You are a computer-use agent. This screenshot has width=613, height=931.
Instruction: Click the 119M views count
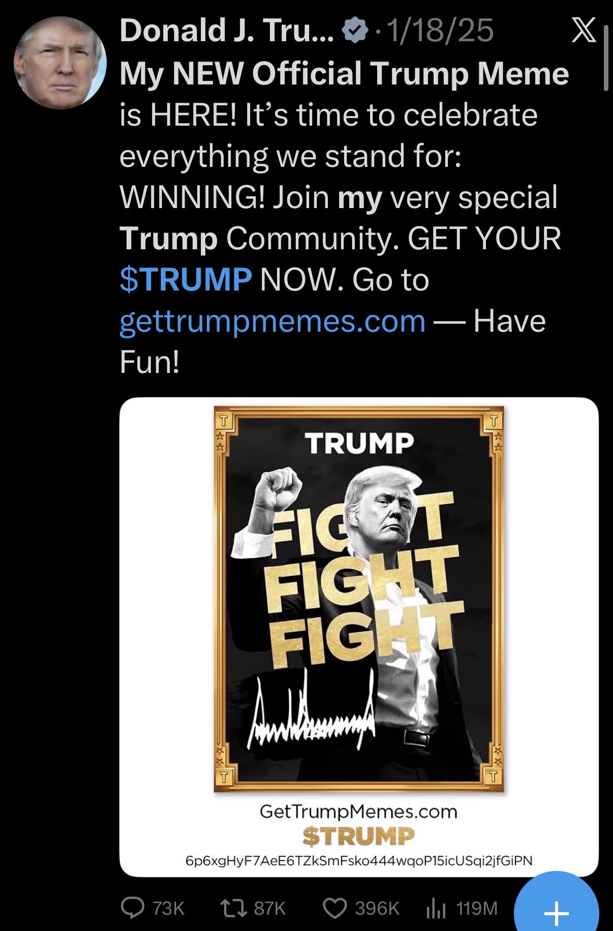click(476, 908)
